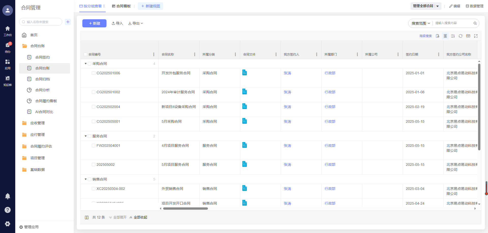Click the horizontal scrollbar of the table

[x=186, y=208]
